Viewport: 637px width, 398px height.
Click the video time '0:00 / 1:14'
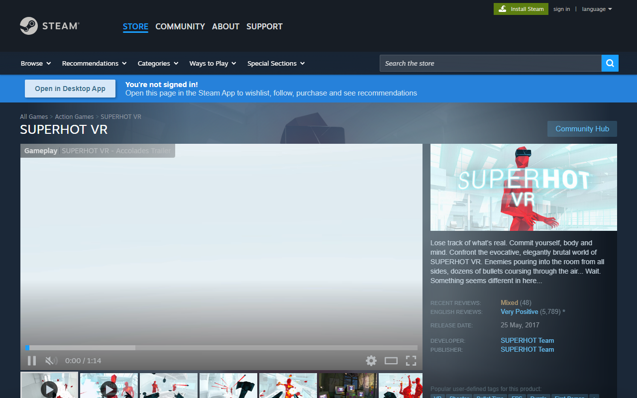click(83, 361)
